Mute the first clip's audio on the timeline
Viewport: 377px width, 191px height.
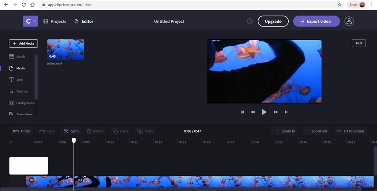click(31, 180)
